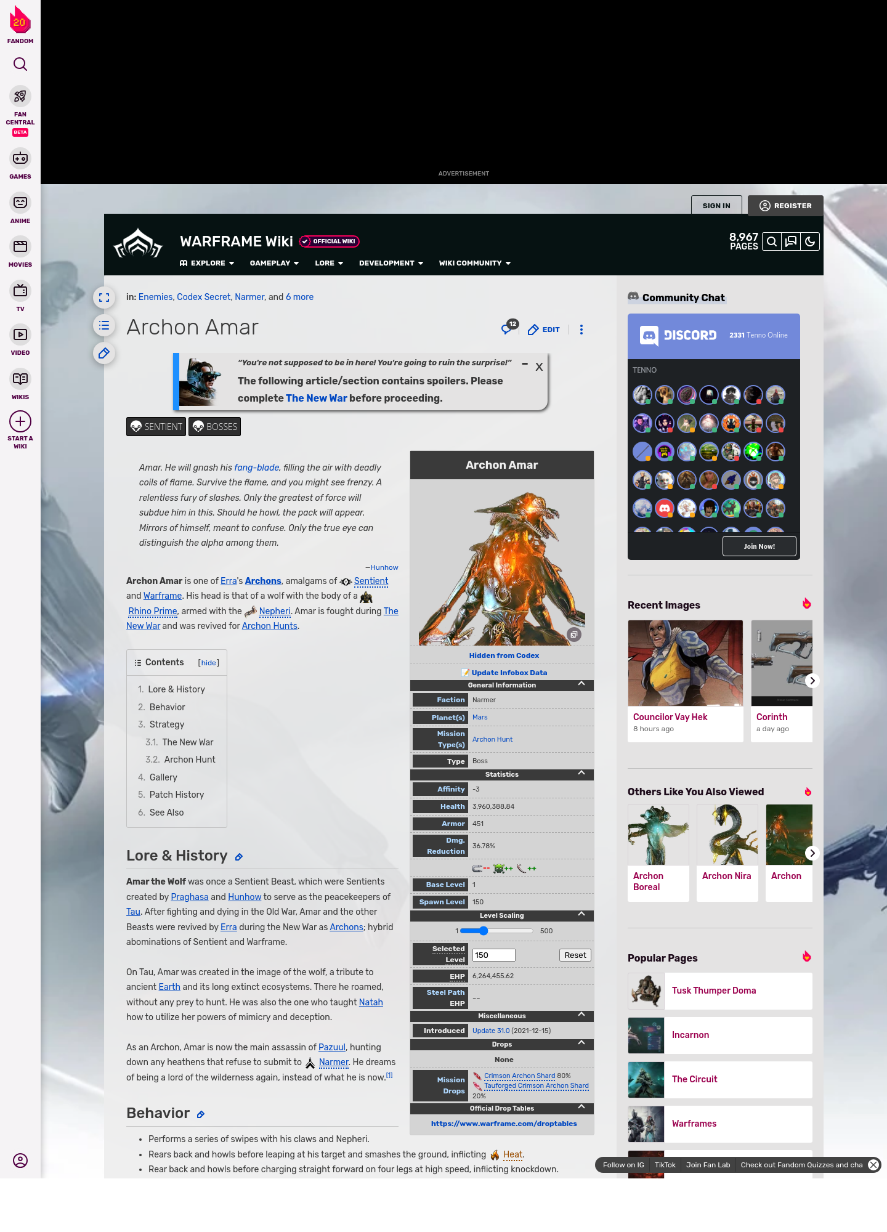The width and height of the screenshot is (887, 1232).
Task: Open wiki search magnifier in header
Action: (771, 241)
